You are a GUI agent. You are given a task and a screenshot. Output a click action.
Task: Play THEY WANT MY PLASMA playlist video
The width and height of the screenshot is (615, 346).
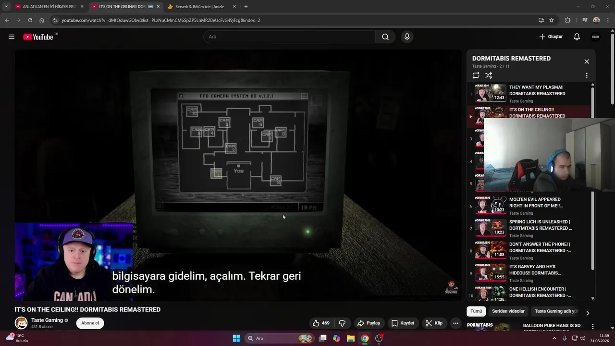(x=529, y=94)
